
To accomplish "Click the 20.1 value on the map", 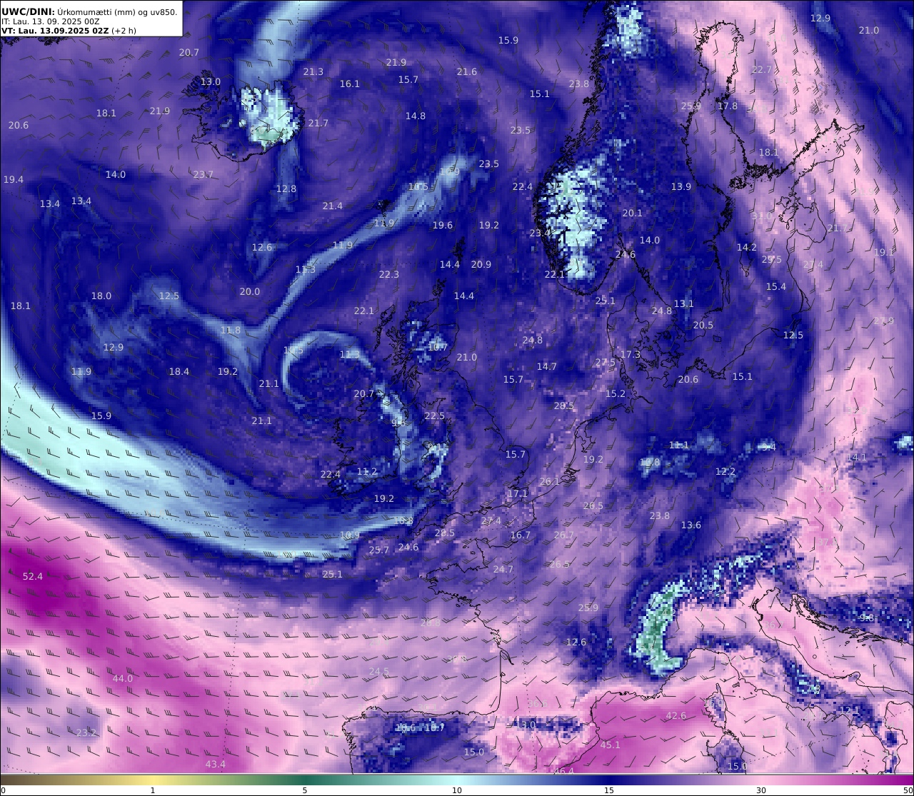I will pyautogui.click(x=632, y=213).
